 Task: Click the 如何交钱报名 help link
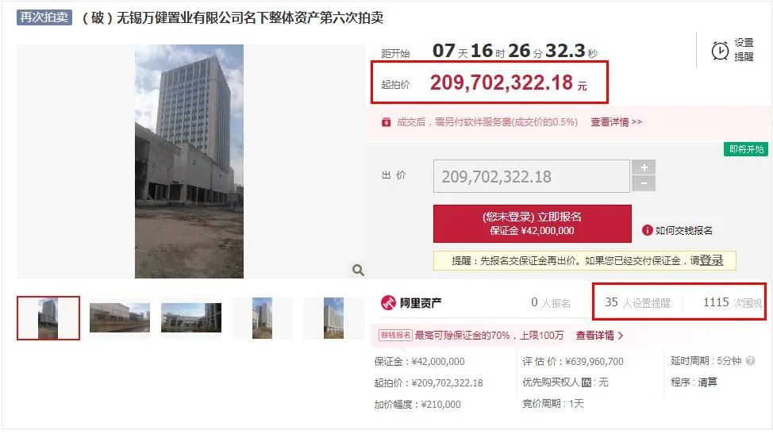pyautogui.click(x=683, y=230)
